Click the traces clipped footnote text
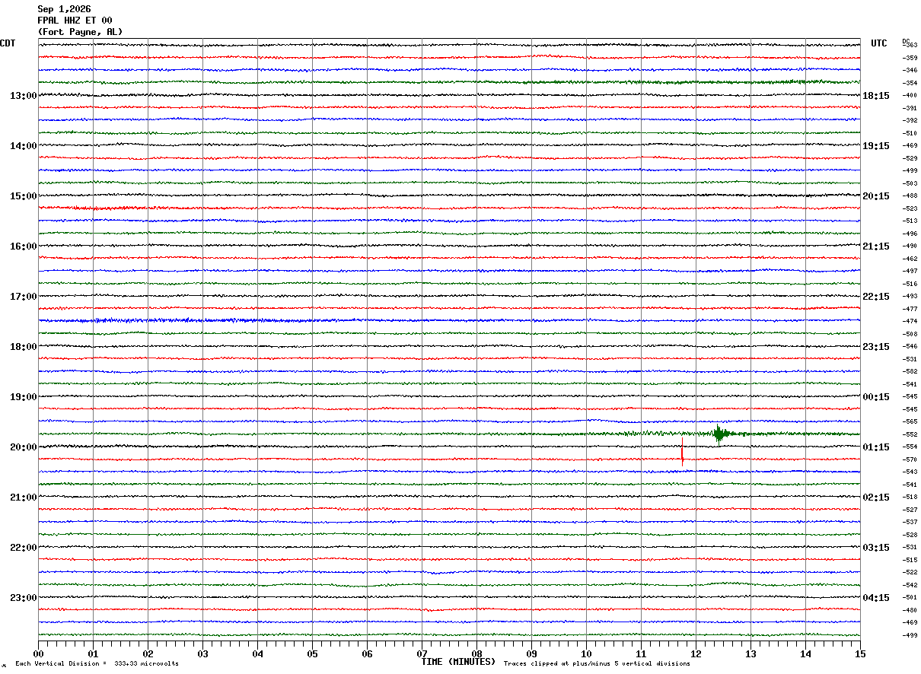The image size is (921, 674). tap(597, 664)
